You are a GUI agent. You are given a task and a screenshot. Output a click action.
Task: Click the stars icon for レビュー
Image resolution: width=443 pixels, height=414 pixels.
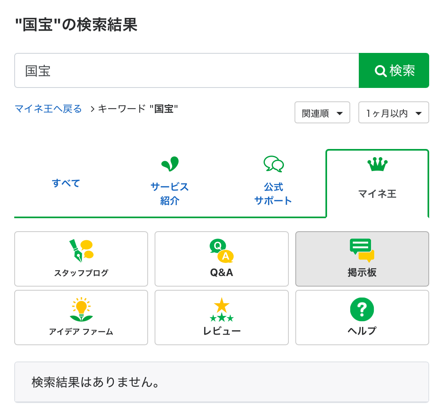[221, 309]
